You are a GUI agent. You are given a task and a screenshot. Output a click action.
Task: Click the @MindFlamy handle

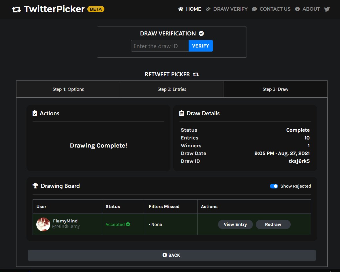66,226
